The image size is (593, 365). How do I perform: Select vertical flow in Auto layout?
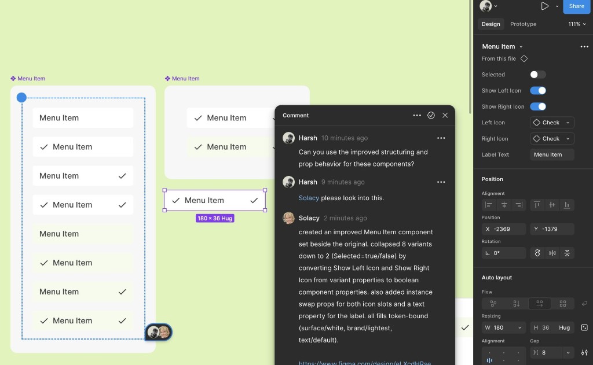(x=516, y=303)
